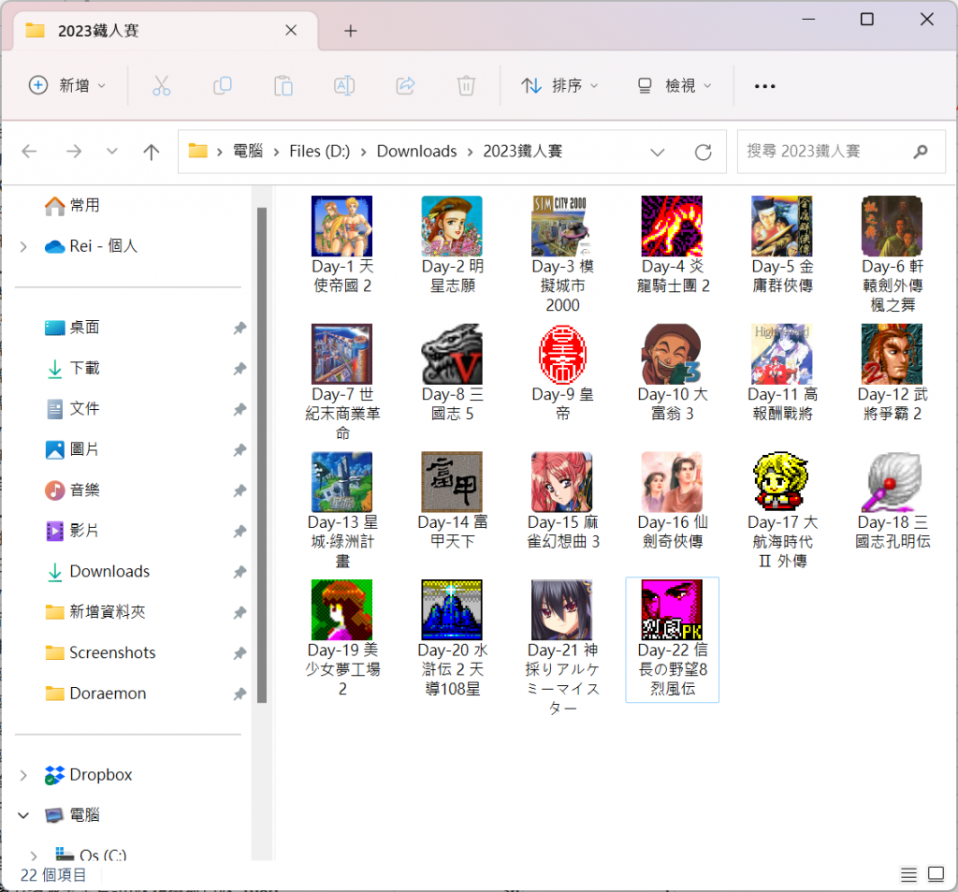The width and height of the screenshot is (958, 892).
Task: Open the 檢視 (View) dropdown
Action: point(675,85)
